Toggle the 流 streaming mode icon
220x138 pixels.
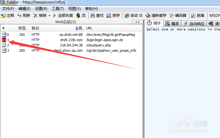[x=78, y=15]
